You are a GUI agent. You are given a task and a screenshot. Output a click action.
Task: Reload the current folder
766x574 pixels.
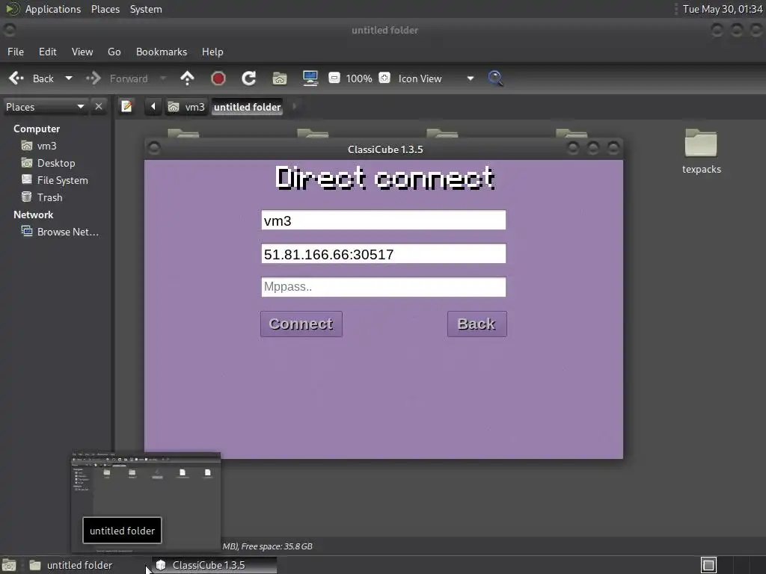click(x=248, y=78)
